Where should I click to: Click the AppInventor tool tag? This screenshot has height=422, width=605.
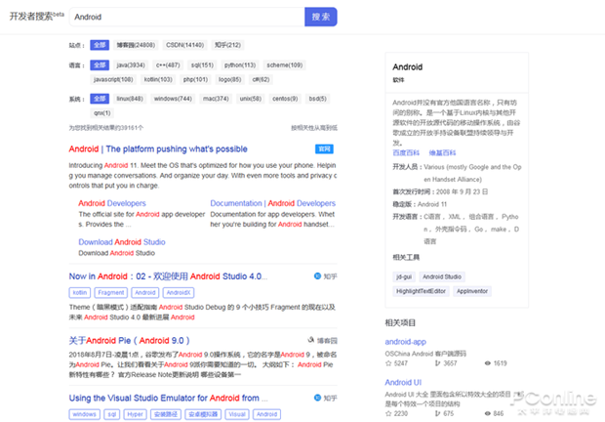[x=472, y=291]
